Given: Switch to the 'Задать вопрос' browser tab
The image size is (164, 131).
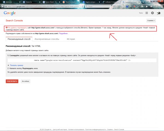Looking at the screenshot, I should (91, 2).
